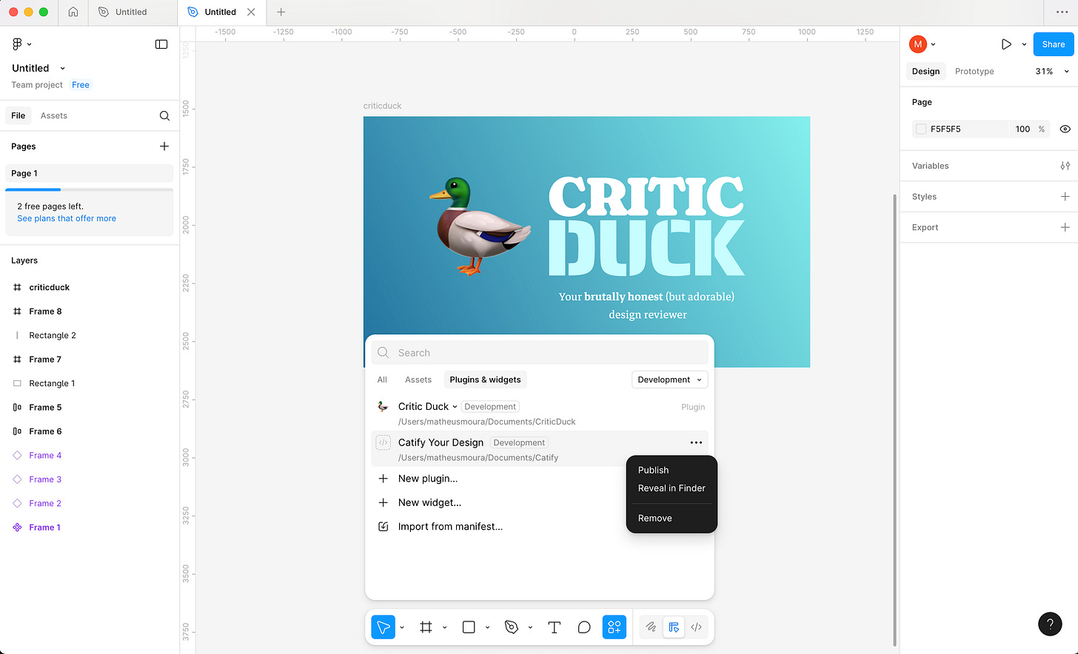Select the Comment tool
This screenshot has width=1078, height=654.
click(x=584, y=627)
